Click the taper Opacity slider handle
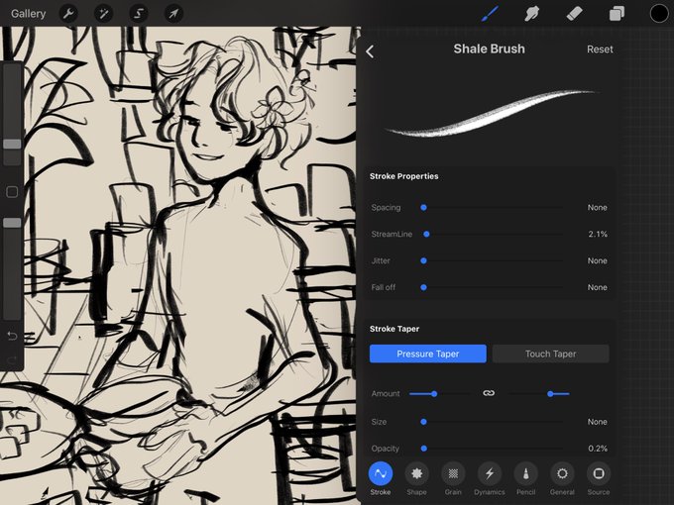This screenshot has width=674, height=505. [424, 449]
